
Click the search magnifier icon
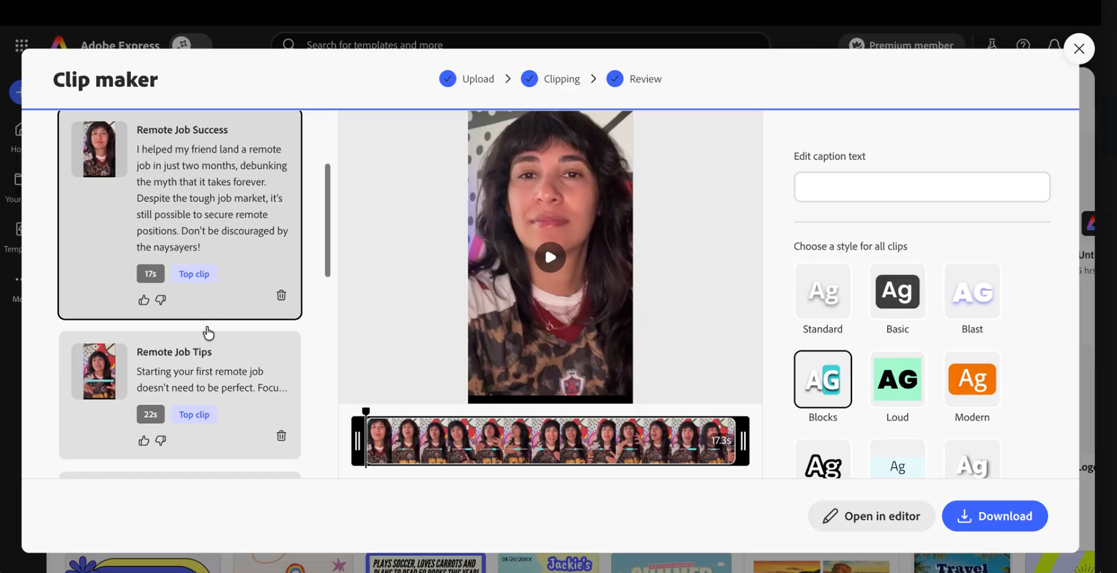(289, 45)
